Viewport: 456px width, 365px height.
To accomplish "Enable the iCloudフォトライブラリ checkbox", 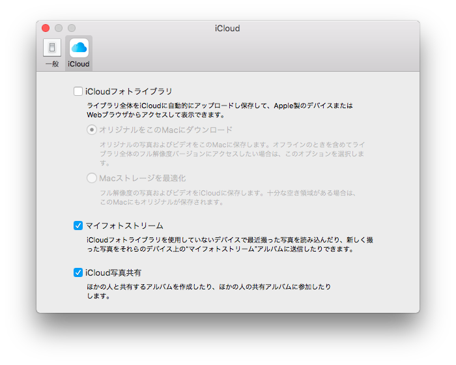I will (78, 91).
